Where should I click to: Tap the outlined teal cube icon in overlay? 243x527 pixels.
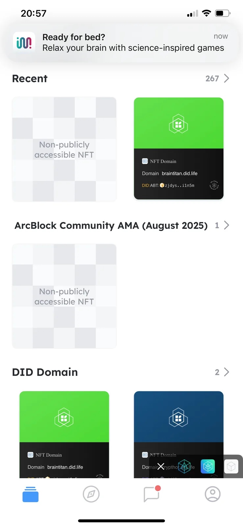click(184, 466)
